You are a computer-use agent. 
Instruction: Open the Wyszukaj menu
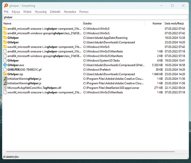40,12
